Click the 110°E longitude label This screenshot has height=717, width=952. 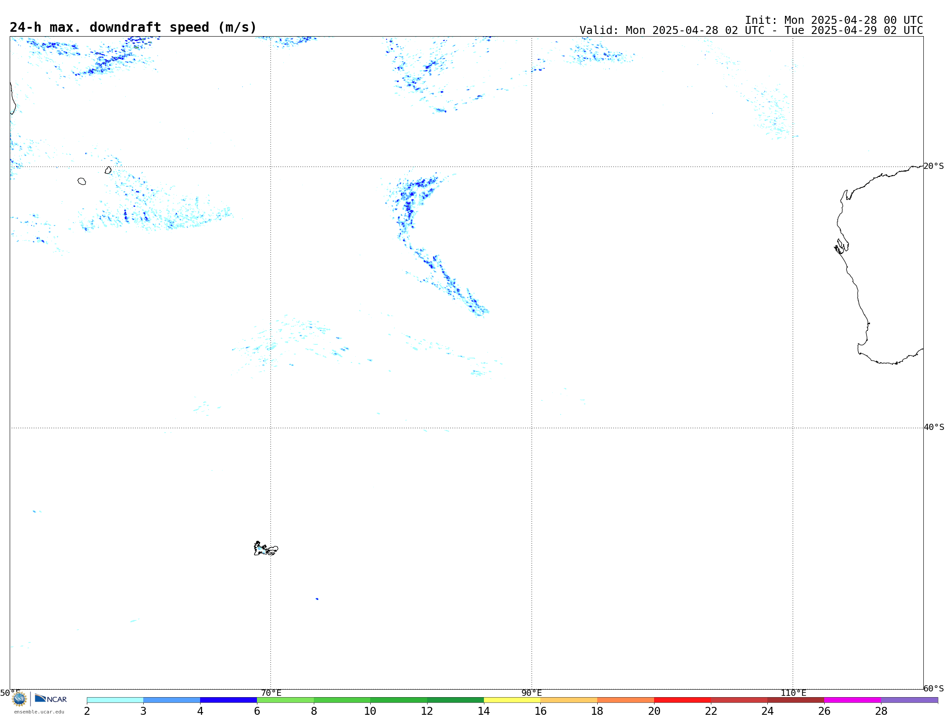point(793,693)
